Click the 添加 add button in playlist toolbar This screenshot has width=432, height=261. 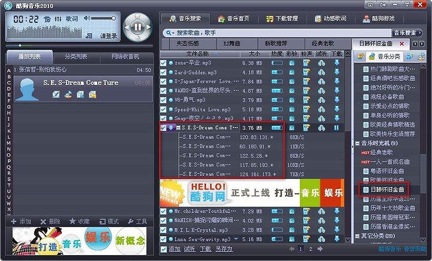pyautogui.click(x=21, y=221)
